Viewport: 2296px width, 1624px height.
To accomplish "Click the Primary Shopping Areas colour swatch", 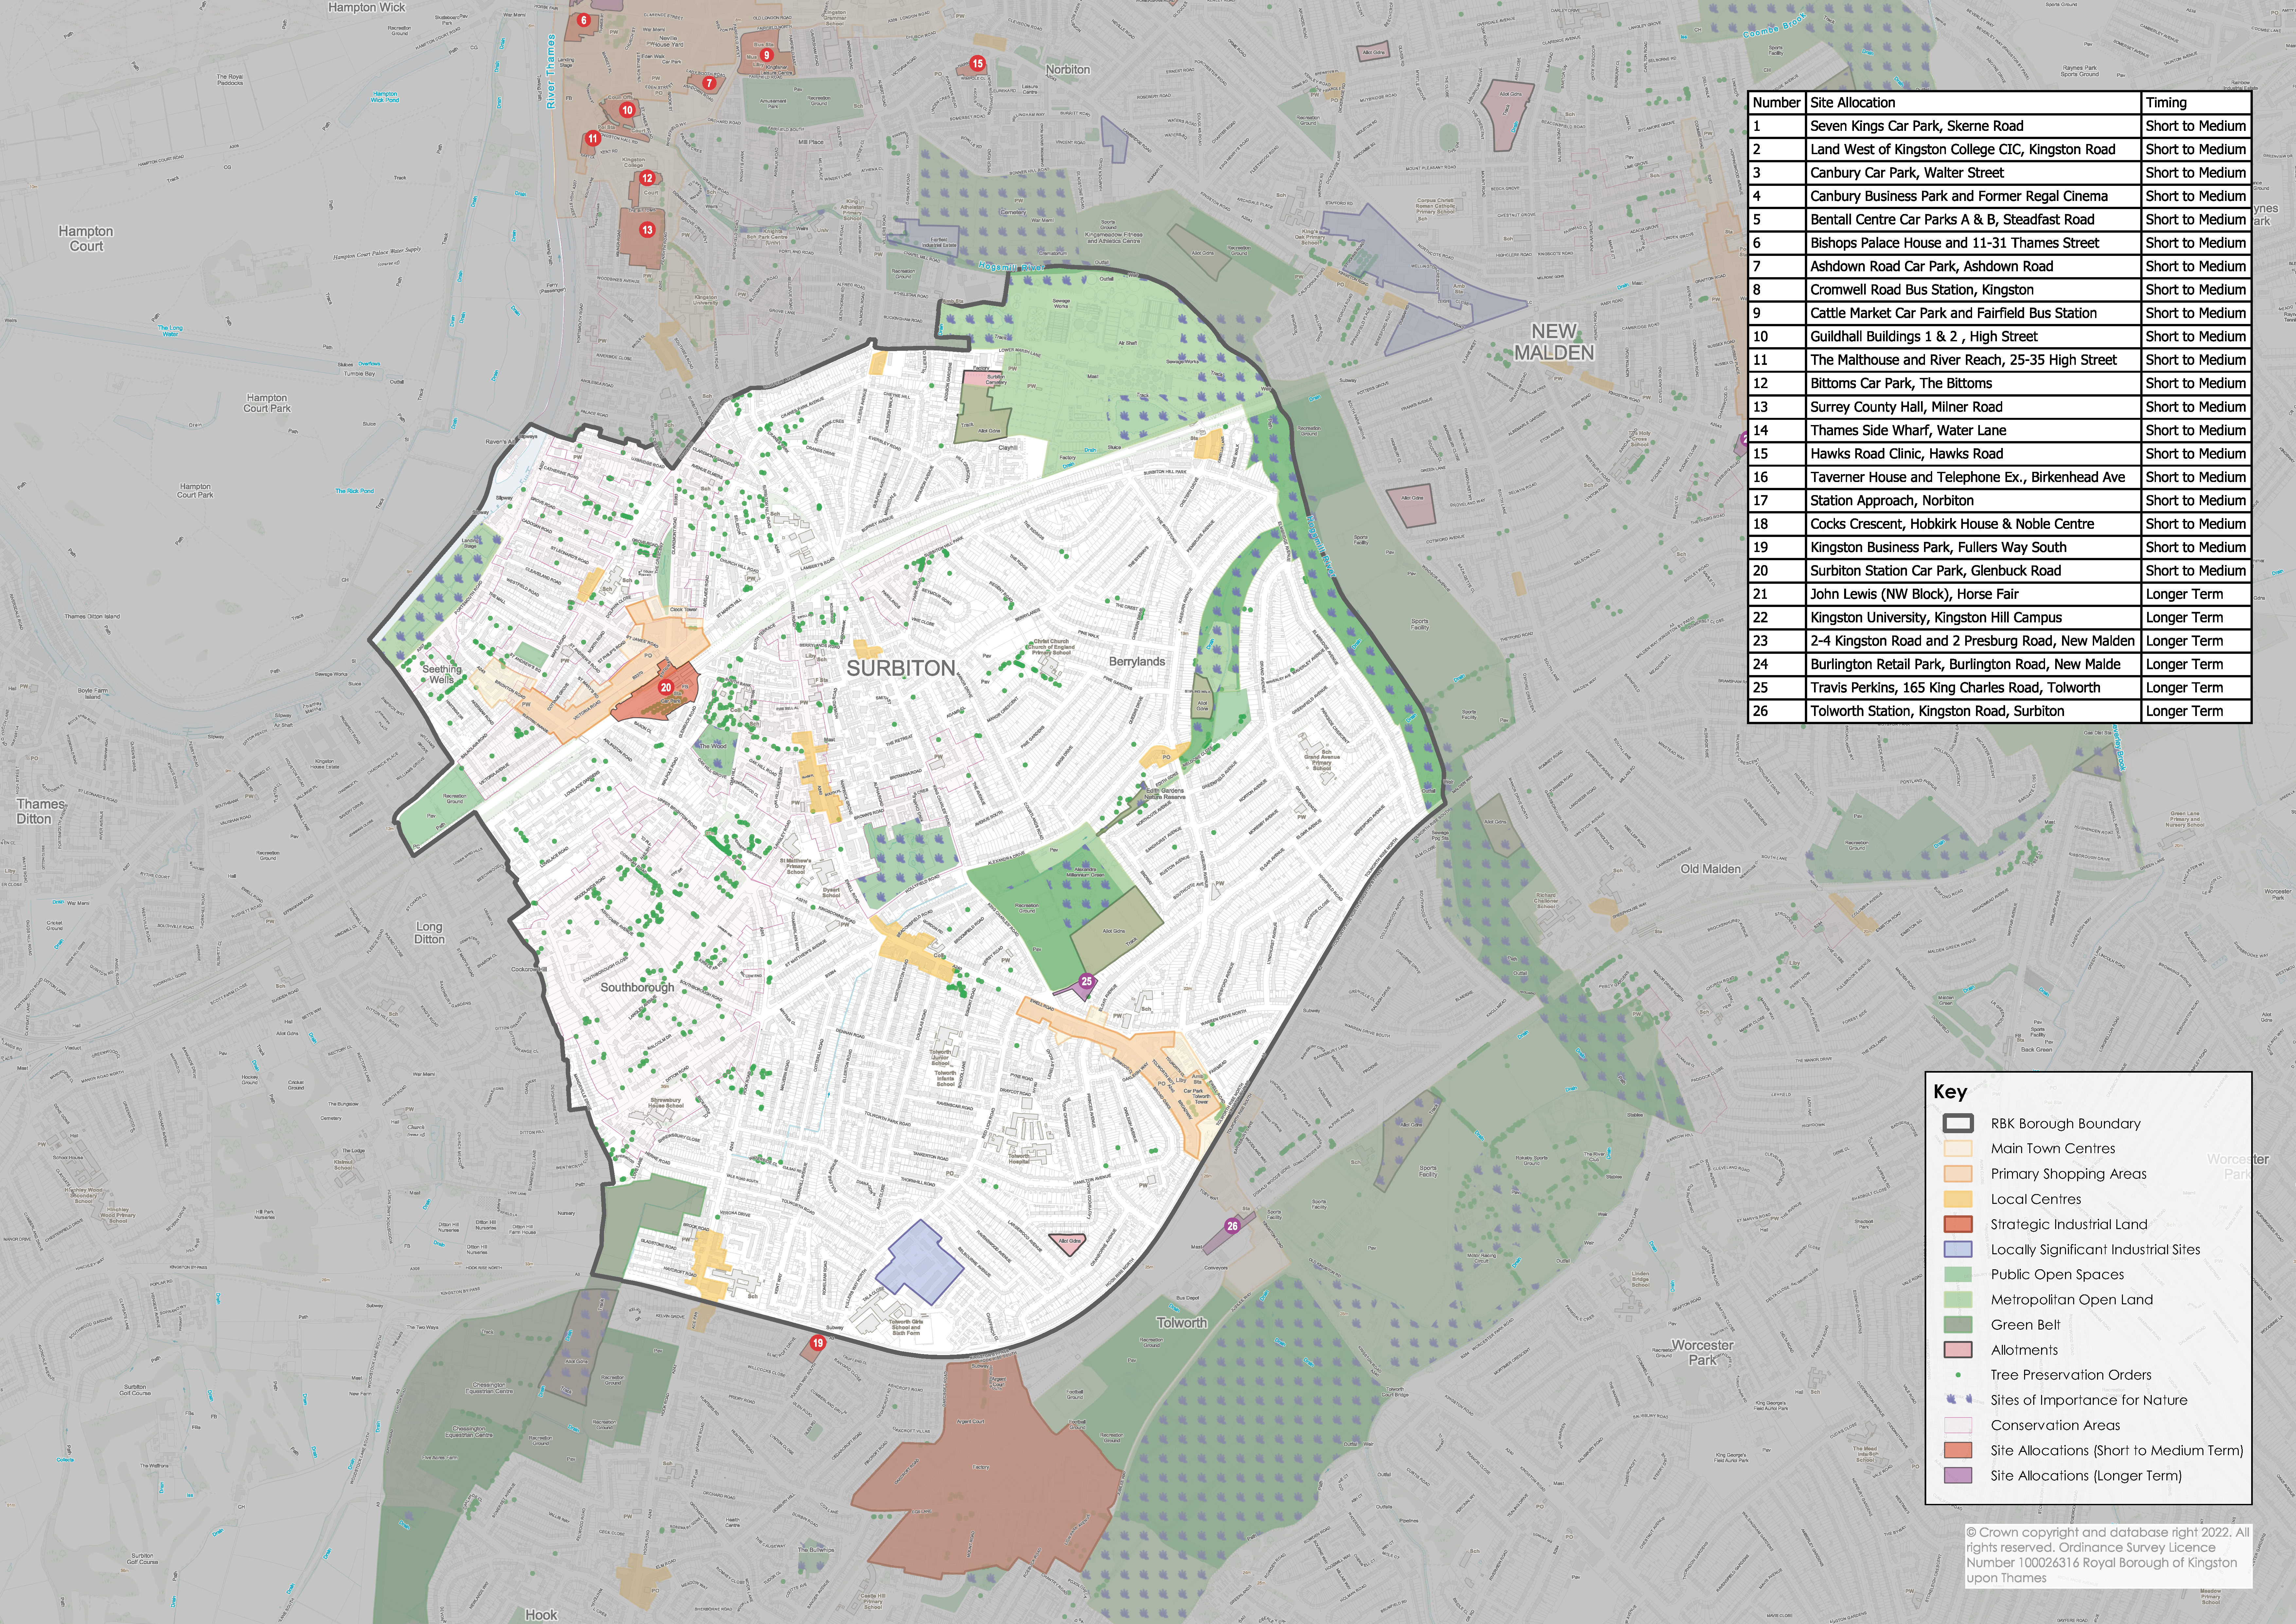I will coord(1958,1174).
